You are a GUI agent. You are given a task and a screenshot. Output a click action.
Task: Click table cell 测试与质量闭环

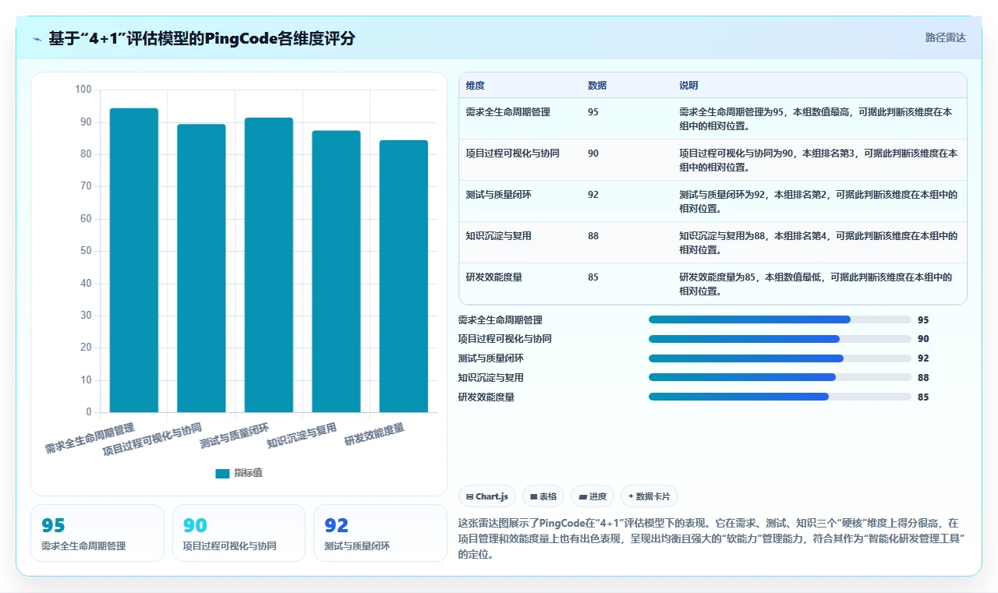[498, 195]
